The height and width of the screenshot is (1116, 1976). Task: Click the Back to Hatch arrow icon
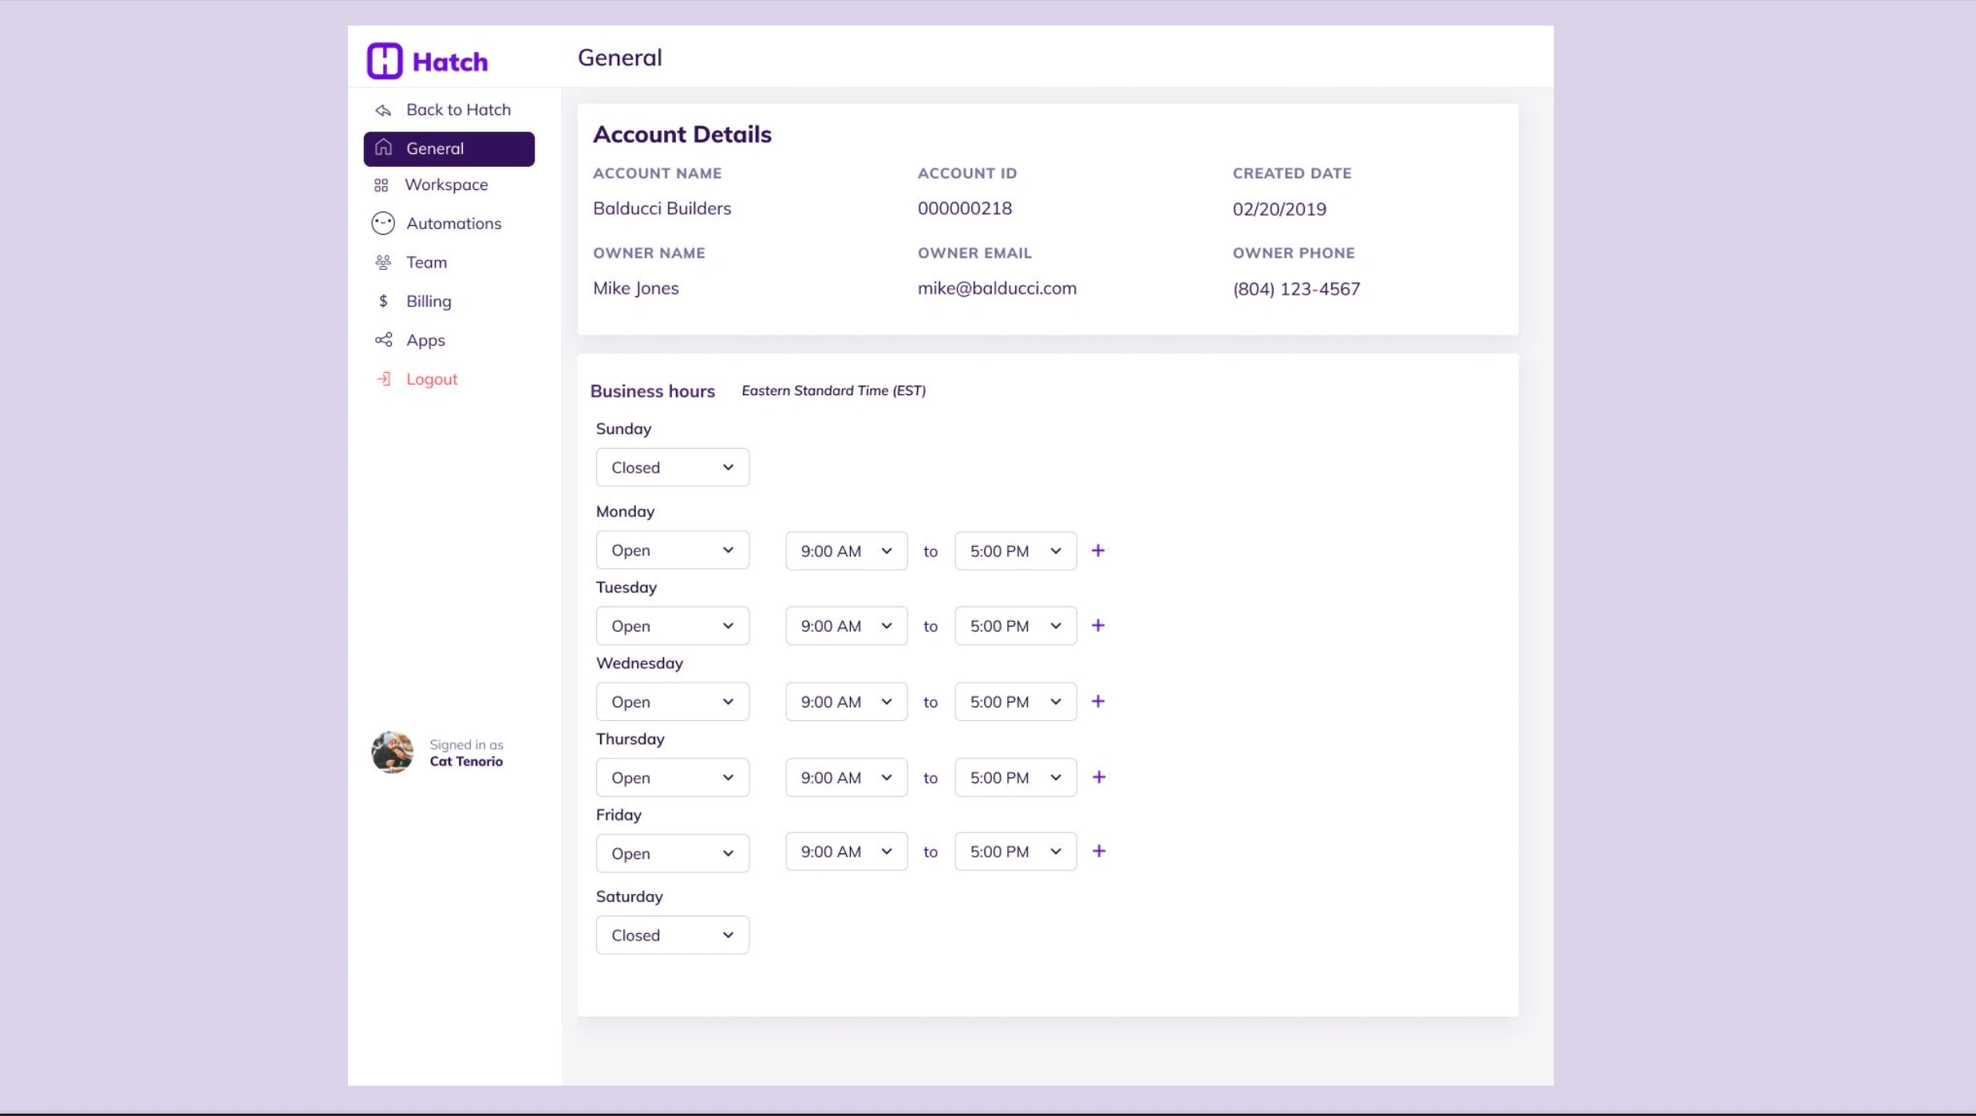pyautogui.click(x=383, y=110)
